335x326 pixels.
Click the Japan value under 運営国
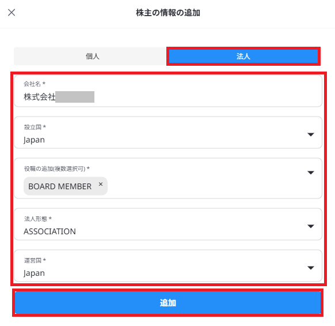click(34, 273)
